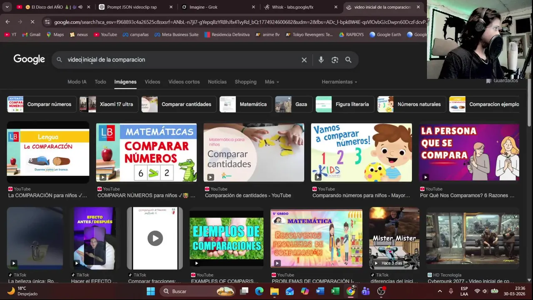Open the Lengua La COMPARACIÓN thumbnail
This screenshot has height=300, width=533.
pyautogui.click(x=48, y=152)
